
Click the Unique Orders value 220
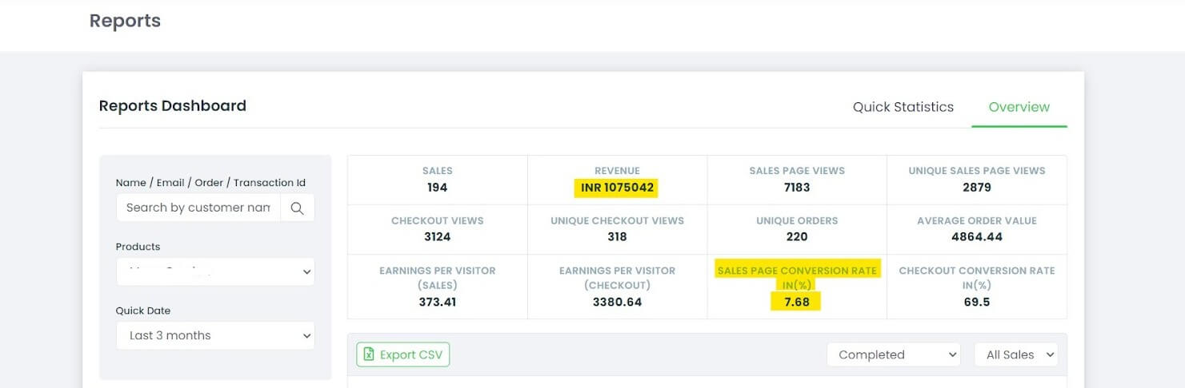(796, 237)
